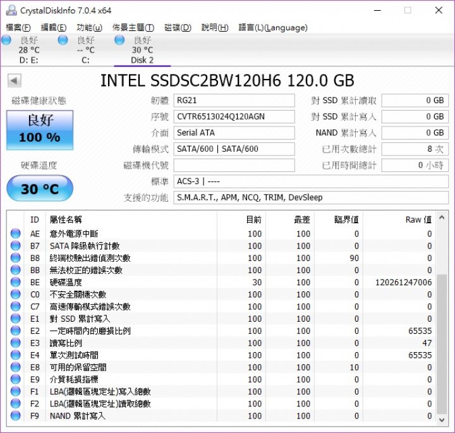
Task: Click the 對 SSD 累計寫入 value field at top right
Action: tap(415, 117)
